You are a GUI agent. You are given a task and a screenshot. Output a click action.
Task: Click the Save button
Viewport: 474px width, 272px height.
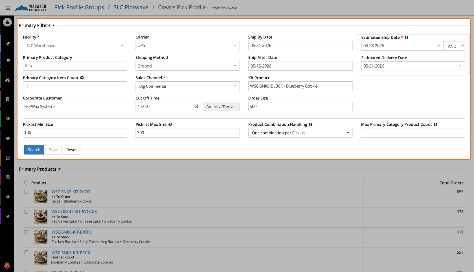point(53,150)
